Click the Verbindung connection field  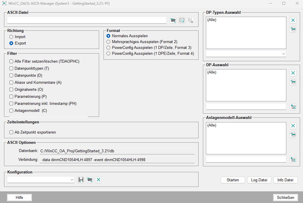[x=117, y=160]
